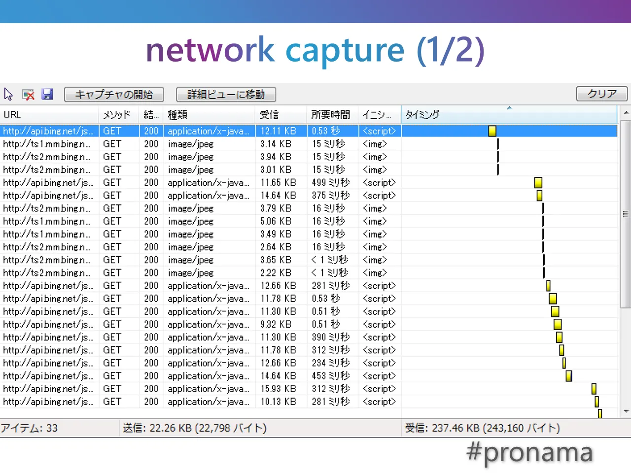Select the row with 3.79 KB received

pyautogui.click(x=309, y=208)
